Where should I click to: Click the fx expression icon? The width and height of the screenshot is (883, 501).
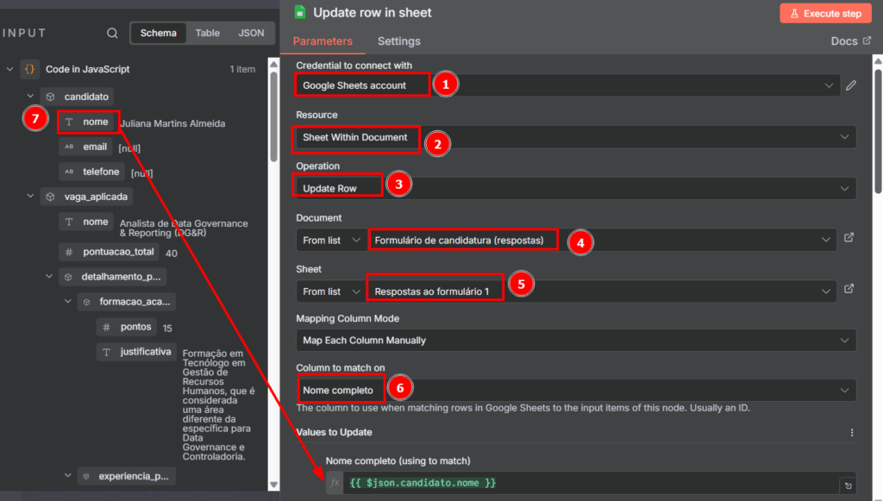335,482
